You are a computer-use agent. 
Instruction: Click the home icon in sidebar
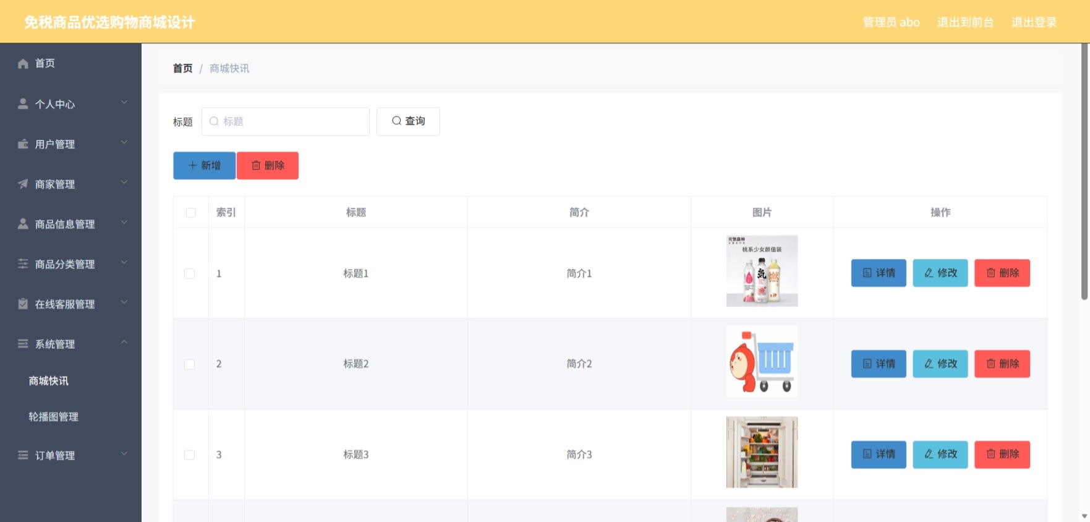[x=23, y=64]
